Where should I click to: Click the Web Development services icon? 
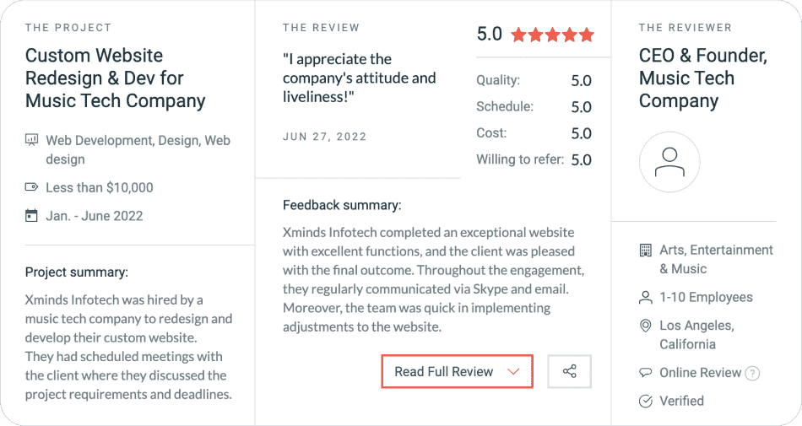pyautogui.click(x=32, y=140)
